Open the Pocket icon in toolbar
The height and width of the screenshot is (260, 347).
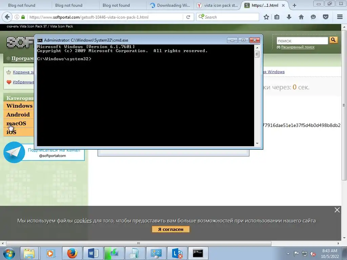tap(325, 17)
